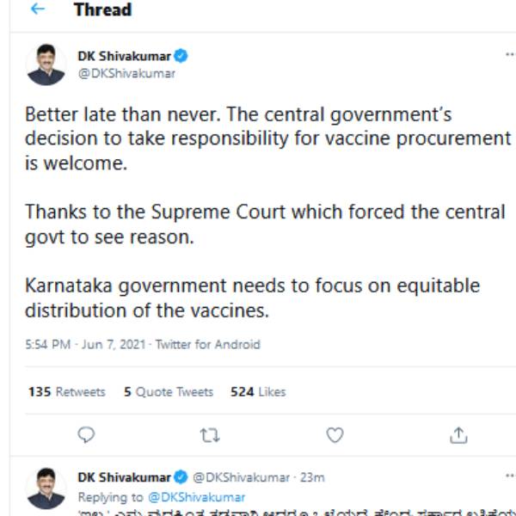Open the more options menu on the main tweet
Image resolution: width=516 pixels, height=516 pixels.
tap(509, 54)
